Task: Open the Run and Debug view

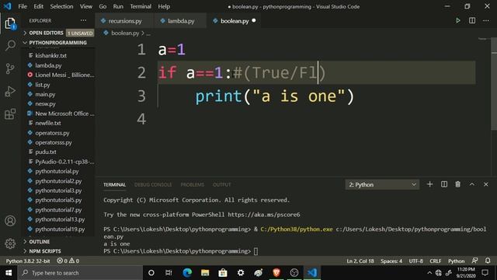Action: click(x=10, y=92)
